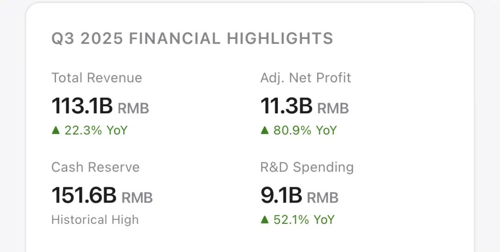500x252 pixels.
Task: Click the 113.1B revenue figure
Action: pyautogui.click(x=82, y=106)
